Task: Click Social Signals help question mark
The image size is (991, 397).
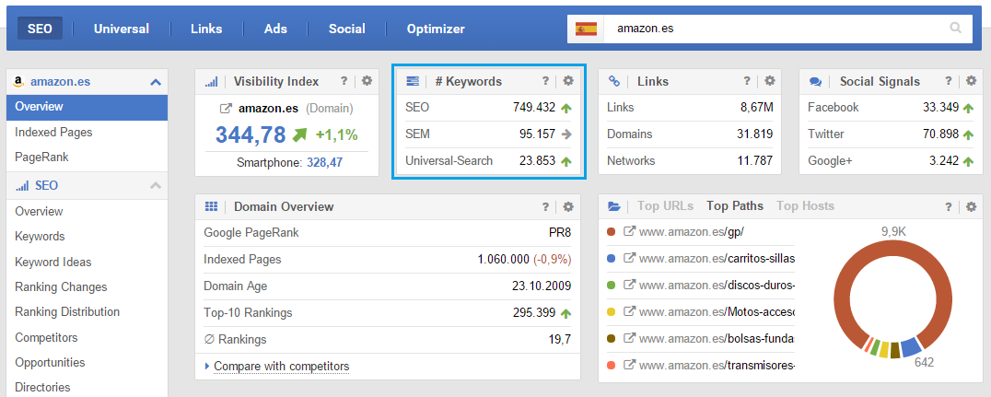Action: [x=947, y=81]
